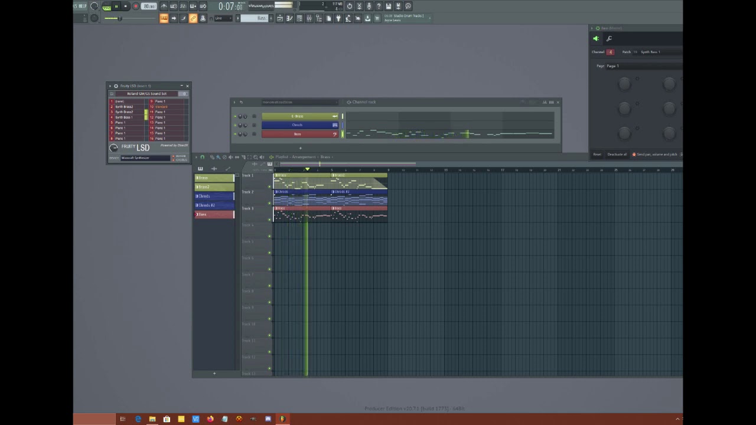This screenshot has height=425, width=756.
Task: Open Channel rack filter group dropdown
Action: 300,102
